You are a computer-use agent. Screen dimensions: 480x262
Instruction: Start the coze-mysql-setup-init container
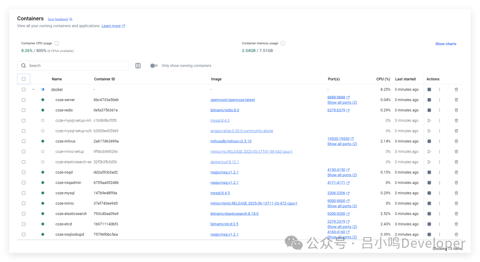[x=429, y=121]
